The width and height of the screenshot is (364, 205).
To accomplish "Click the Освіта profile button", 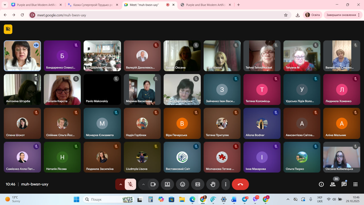I will (312, 15).
